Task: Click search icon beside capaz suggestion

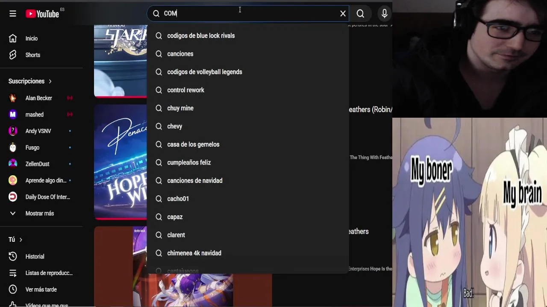Action: tap(159, 217)
